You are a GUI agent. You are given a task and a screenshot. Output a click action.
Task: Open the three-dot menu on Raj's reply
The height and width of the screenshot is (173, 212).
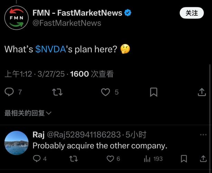[x=203, y=135]
